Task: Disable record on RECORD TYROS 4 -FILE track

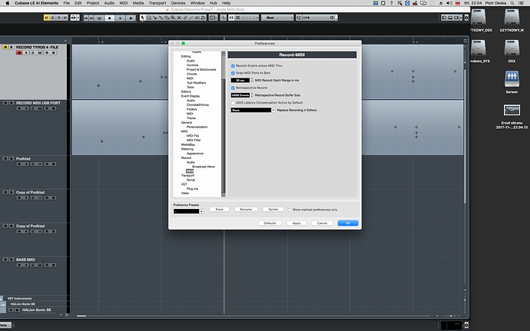Action: coord(19,53)
